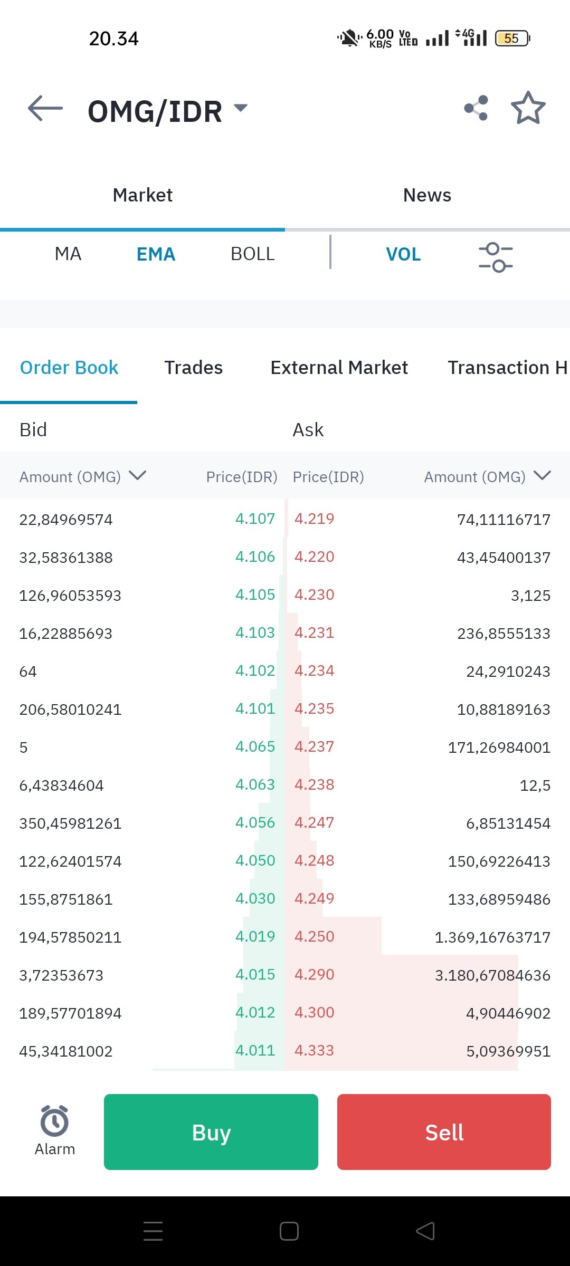
Task: Open the OMG/IDR pair dropdown
Action: tap(241, 108)
